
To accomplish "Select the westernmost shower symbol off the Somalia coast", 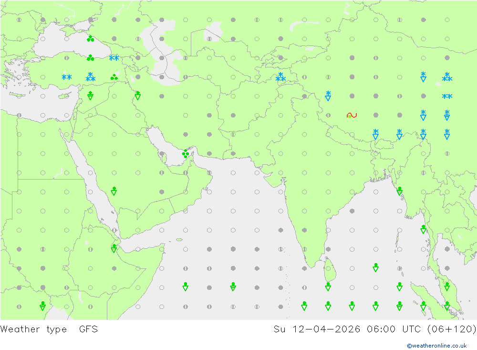I will (x=186, y=286).
